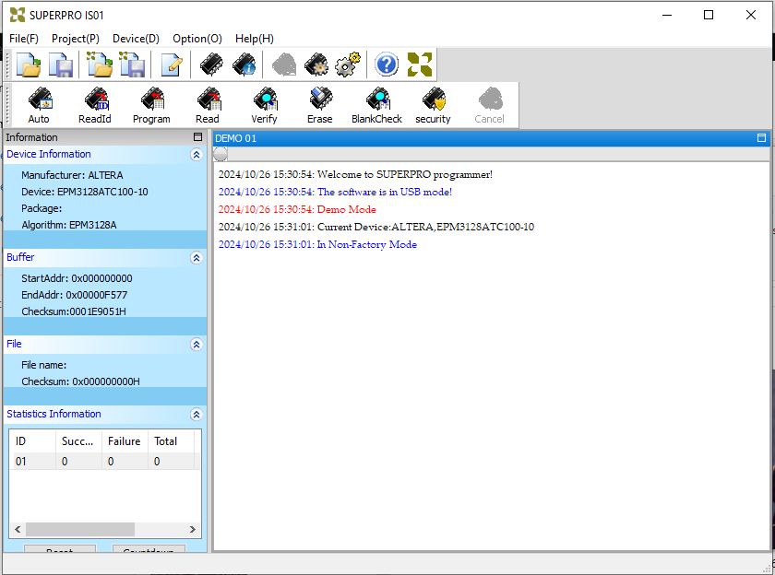Collapse the Statistics Information section
This screenshot has width=775, height=575.
pos(197,414)
